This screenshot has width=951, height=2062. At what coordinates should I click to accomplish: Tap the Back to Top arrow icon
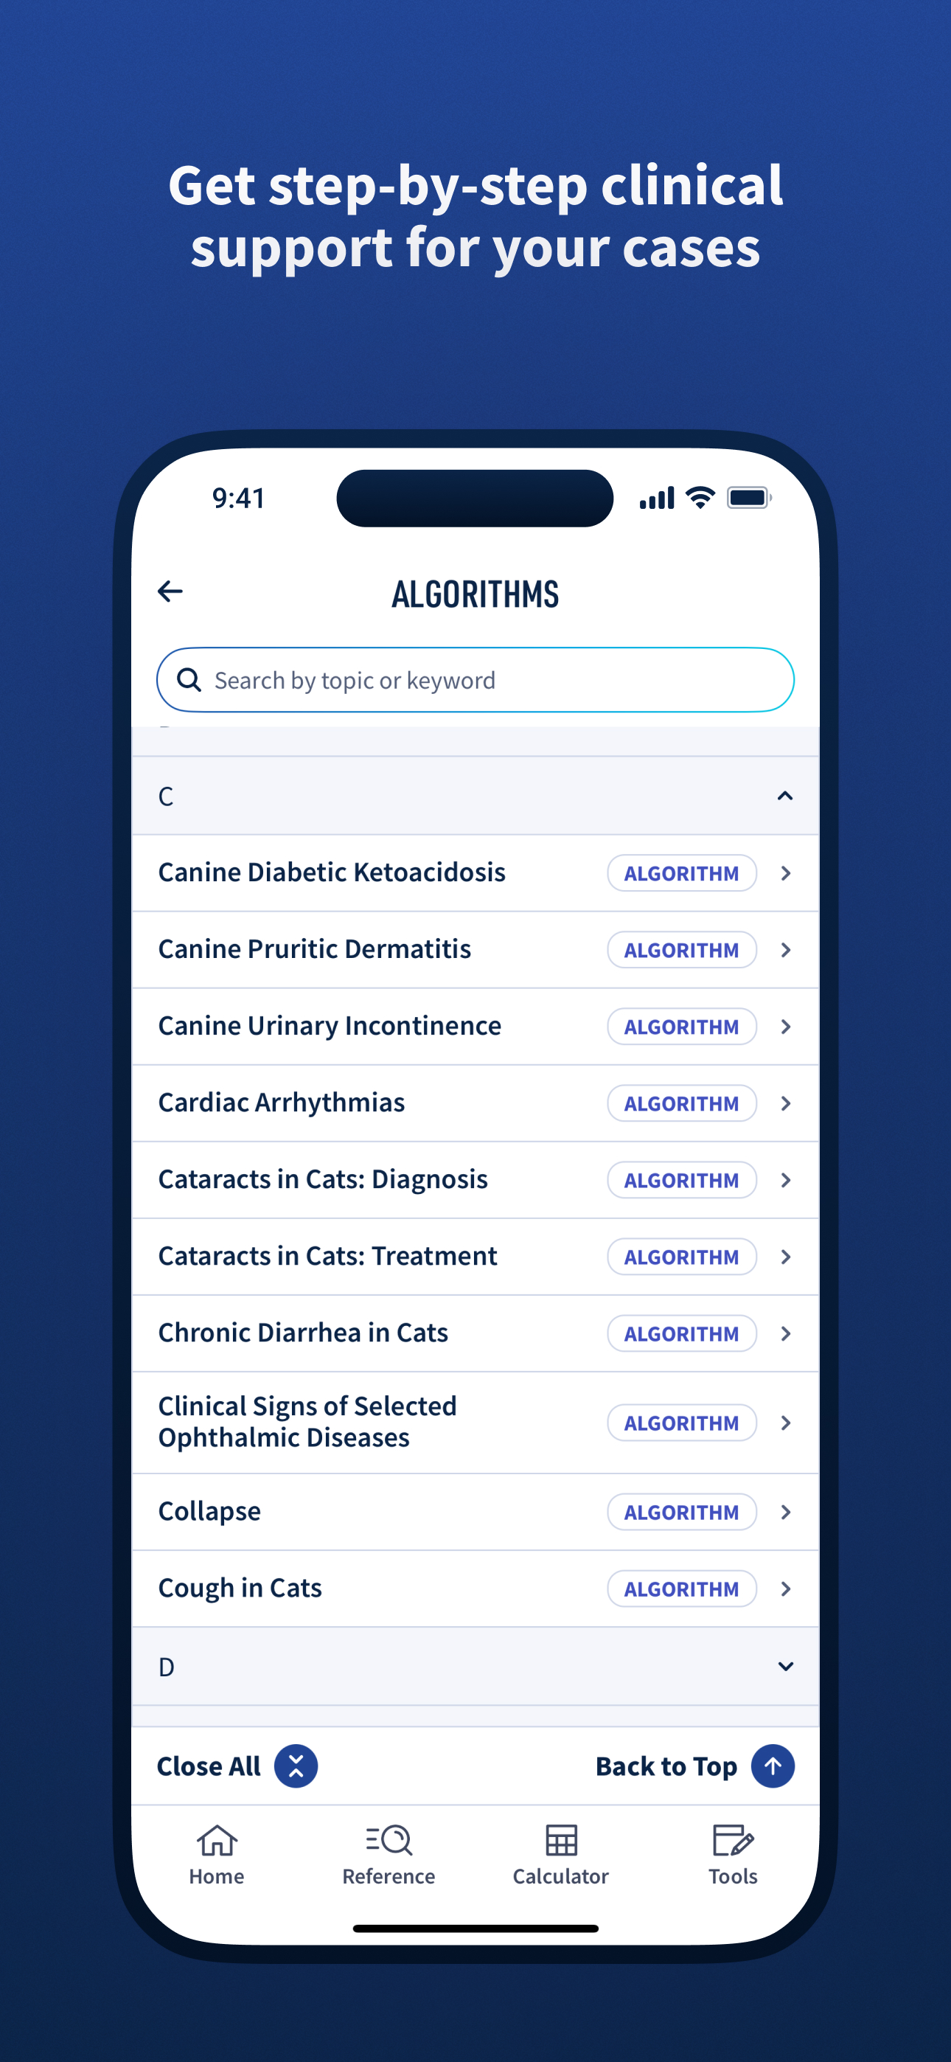coord(773,1766)
